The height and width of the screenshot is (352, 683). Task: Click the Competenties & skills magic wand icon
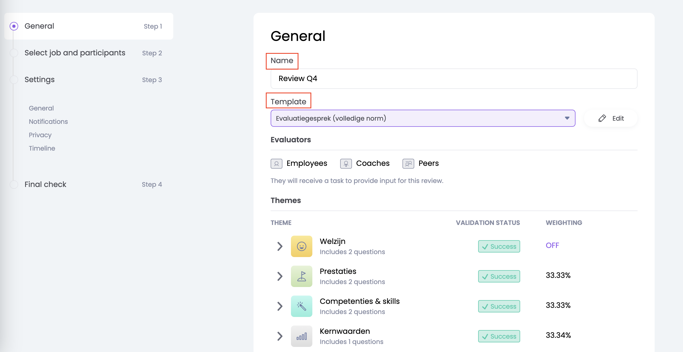(301, 306)
